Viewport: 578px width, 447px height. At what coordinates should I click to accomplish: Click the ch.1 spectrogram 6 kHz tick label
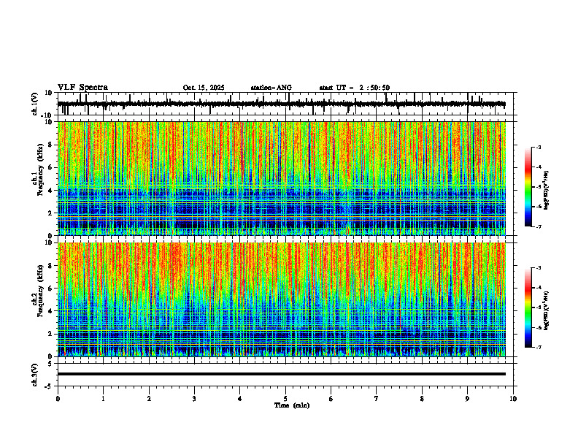coord(50,168)
